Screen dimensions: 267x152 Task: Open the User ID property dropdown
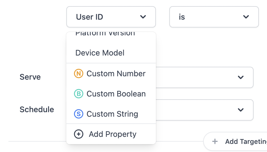click(x=111, y=17)
